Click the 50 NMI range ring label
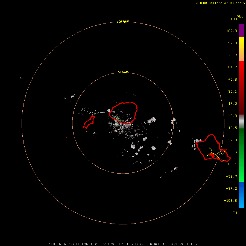The width and height of the screenshot is (246, 246). 123,72
